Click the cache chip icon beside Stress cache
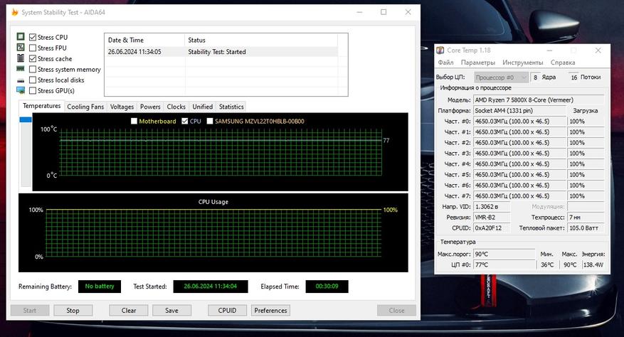This screenshot has width=624, height=337. point(21,58)
